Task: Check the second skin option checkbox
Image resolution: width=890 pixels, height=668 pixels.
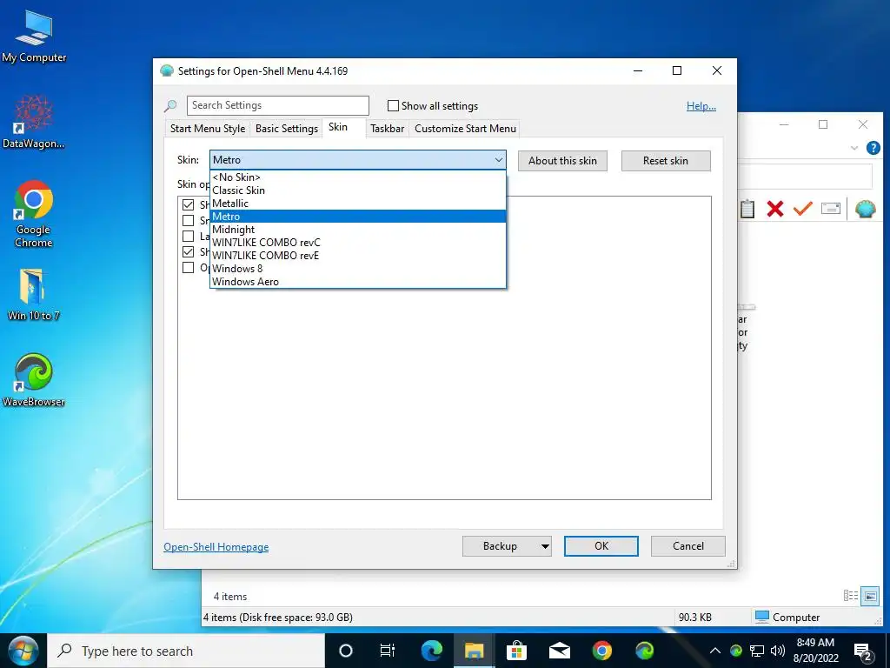Action: tap(188, 220)
